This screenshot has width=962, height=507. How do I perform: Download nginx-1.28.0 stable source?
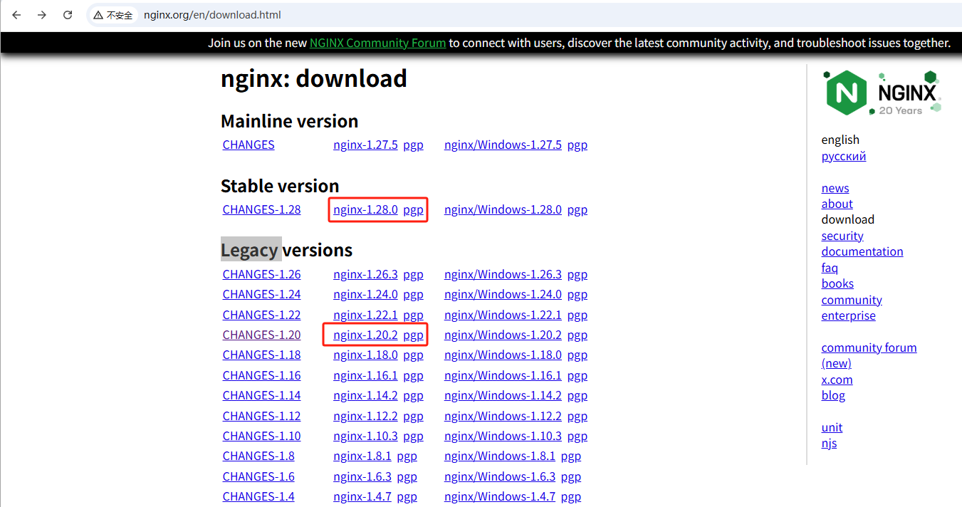(x=365, y=209)
